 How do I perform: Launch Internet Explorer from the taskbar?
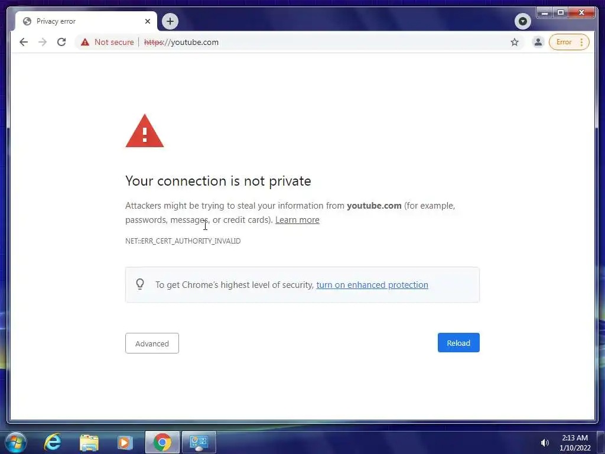[x=52, y=442]
